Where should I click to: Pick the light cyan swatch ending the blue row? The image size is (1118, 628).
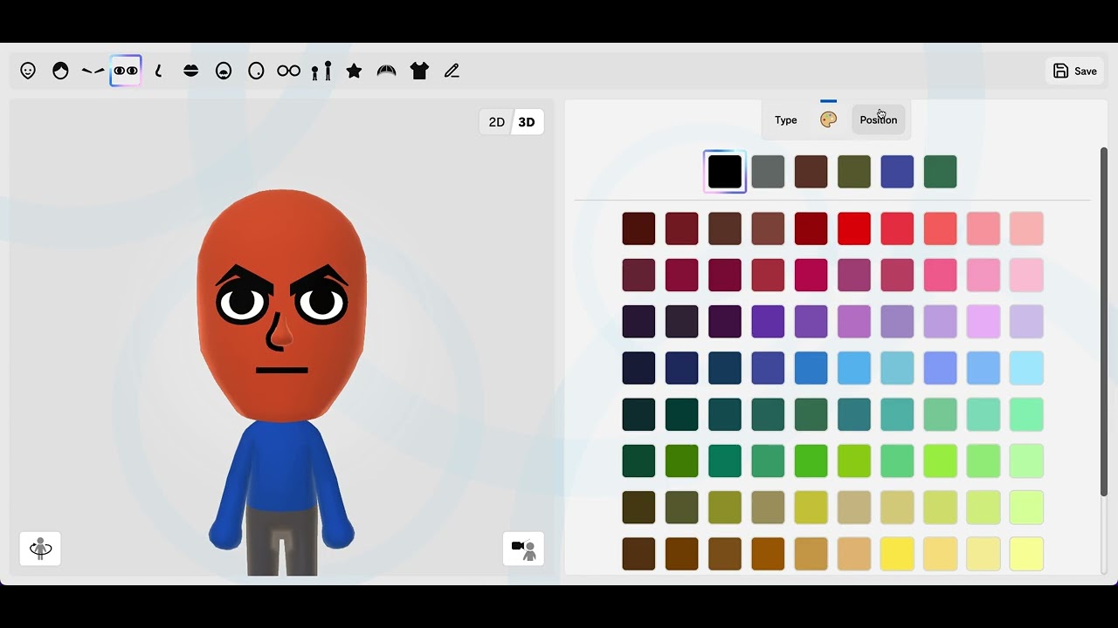1026,368
